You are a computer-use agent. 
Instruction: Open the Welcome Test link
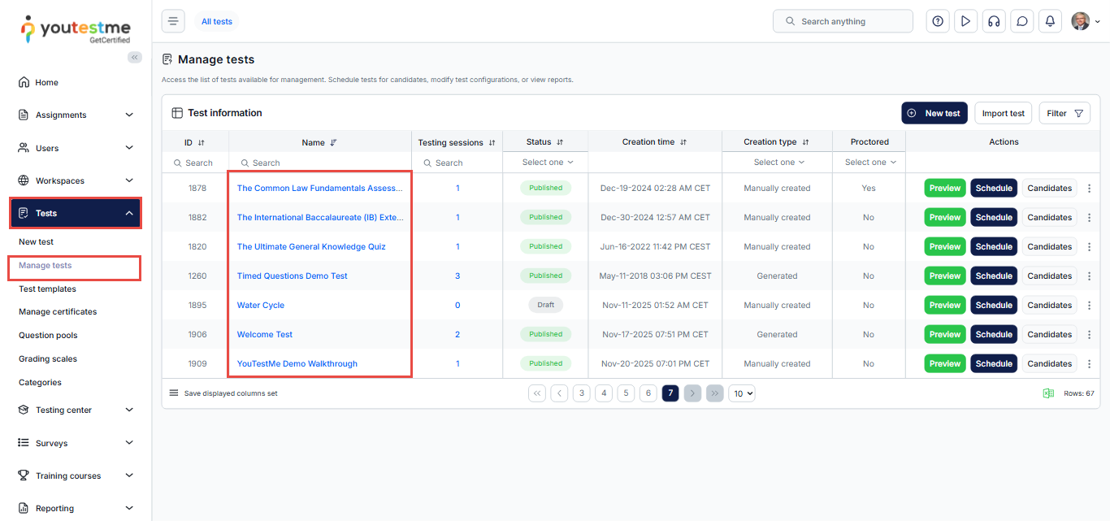click(x=264, y=335)
